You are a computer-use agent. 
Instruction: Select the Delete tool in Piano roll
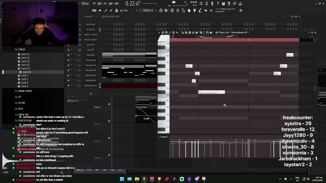click(x=193, y=33)
